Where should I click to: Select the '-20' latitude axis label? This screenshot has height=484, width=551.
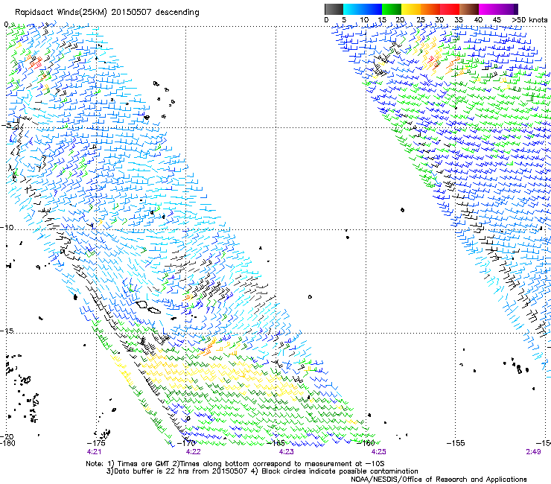pyautogui.click(x=7, y=437)
